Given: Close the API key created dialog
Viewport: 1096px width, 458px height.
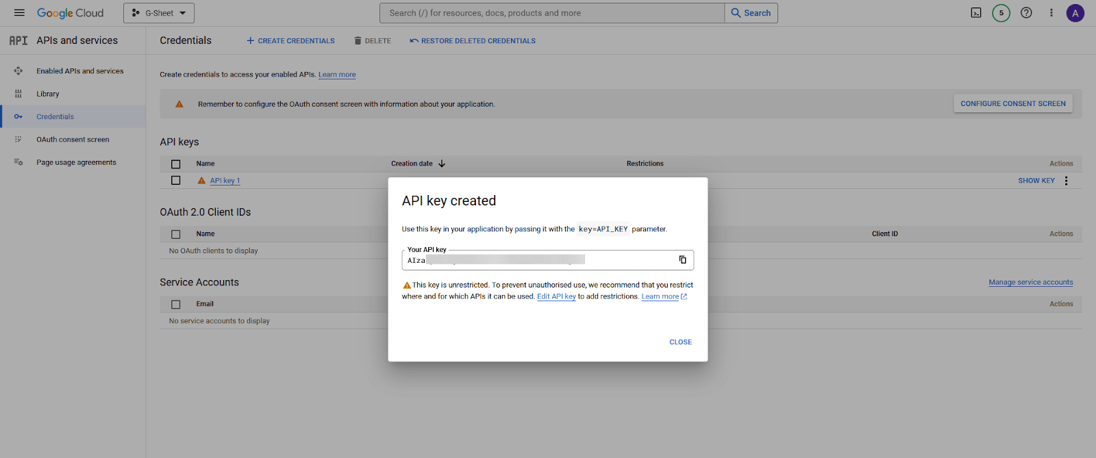Looking at the screenshot, I should click(x=680, y=342).
